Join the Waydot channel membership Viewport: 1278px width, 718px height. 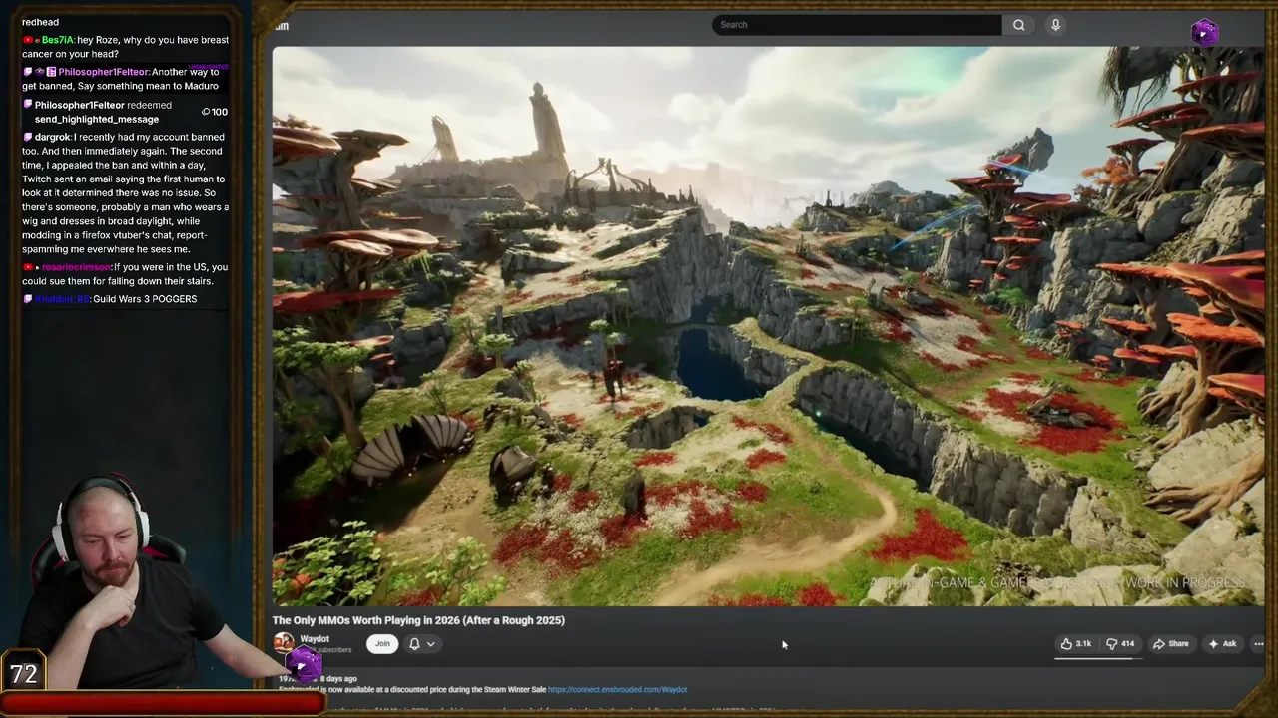click(x=382, y=644)
